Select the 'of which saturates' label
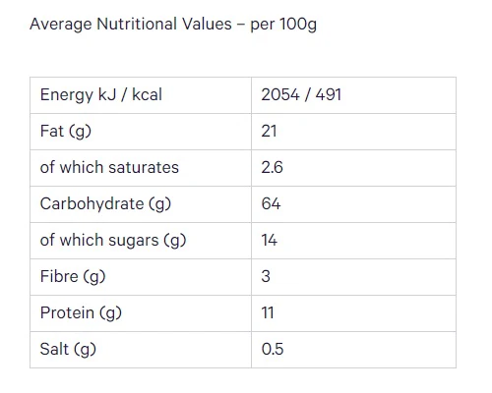 [x=109, y=167]
